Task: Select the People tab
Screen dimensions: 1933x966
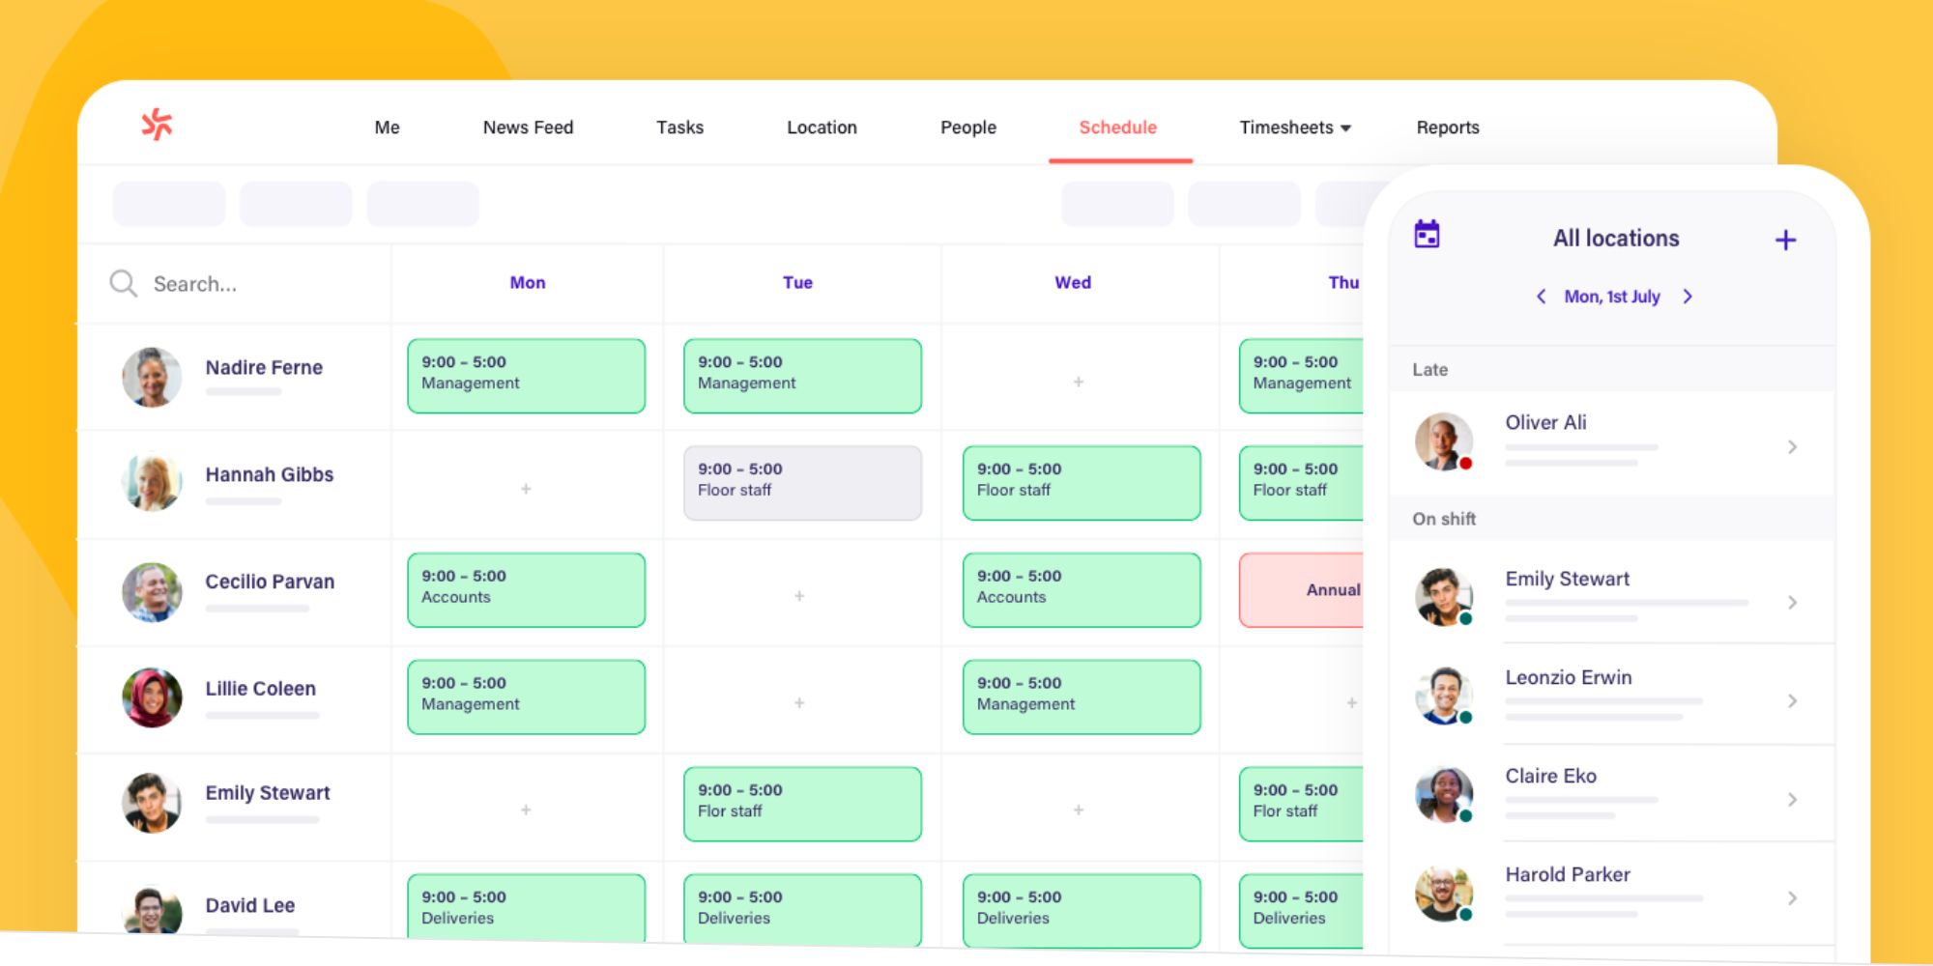Action: [x=967, y=128]
